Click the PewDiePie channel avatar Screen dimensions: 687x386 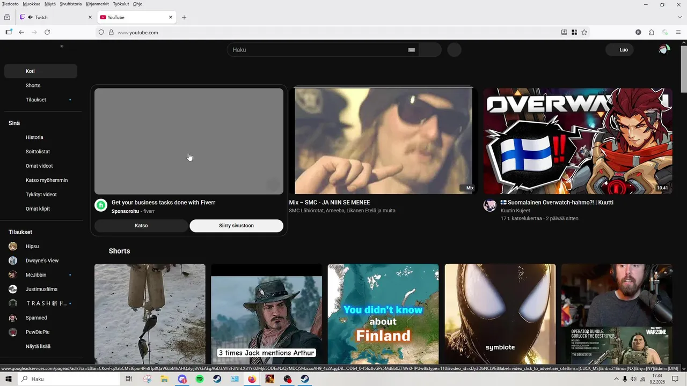coord(13,332)
